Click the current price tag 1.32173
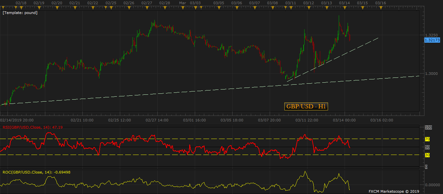This screenshot has width=443, height=194. tap(432, 40)
